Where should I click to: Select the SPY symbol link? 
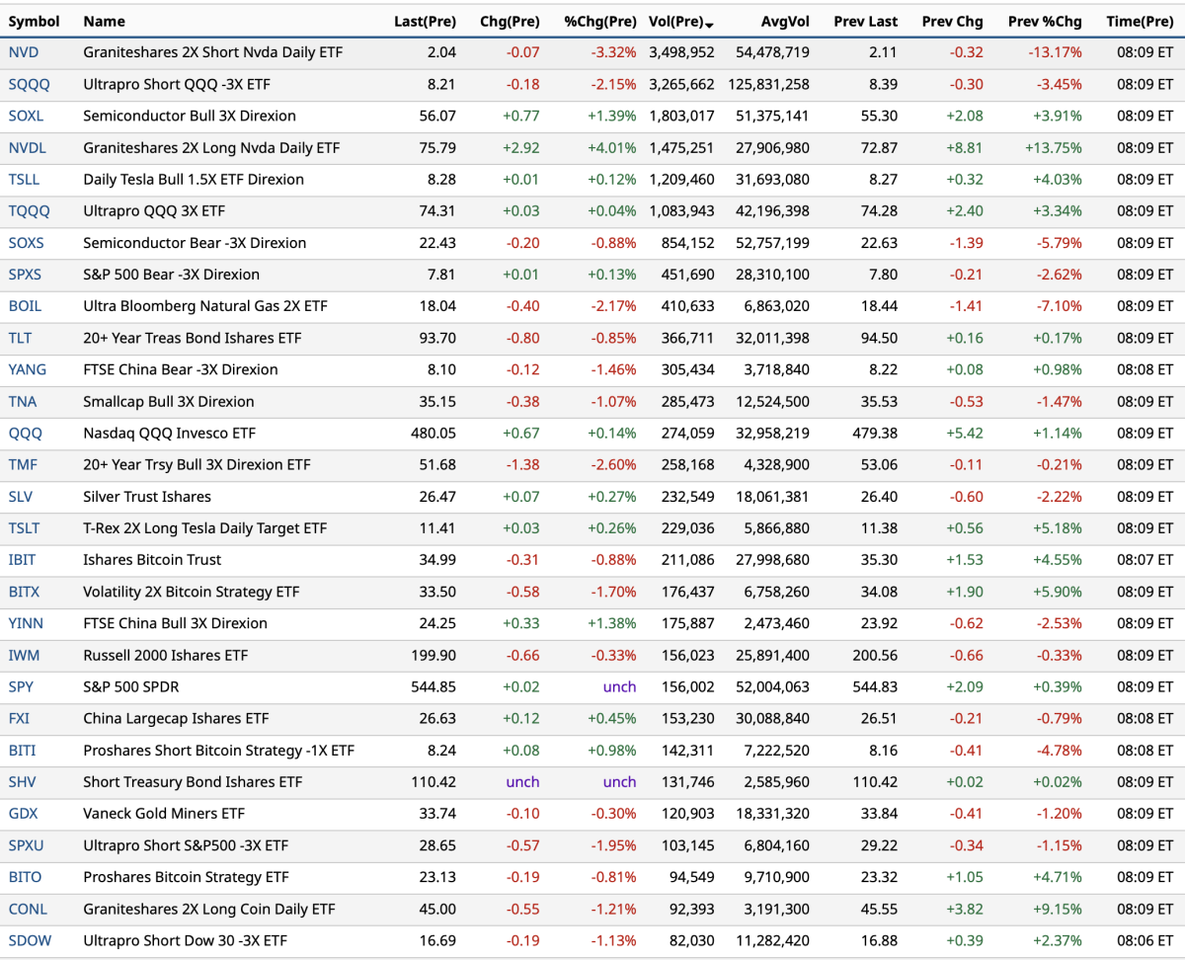pyautogui.click(x=21, y=686)
